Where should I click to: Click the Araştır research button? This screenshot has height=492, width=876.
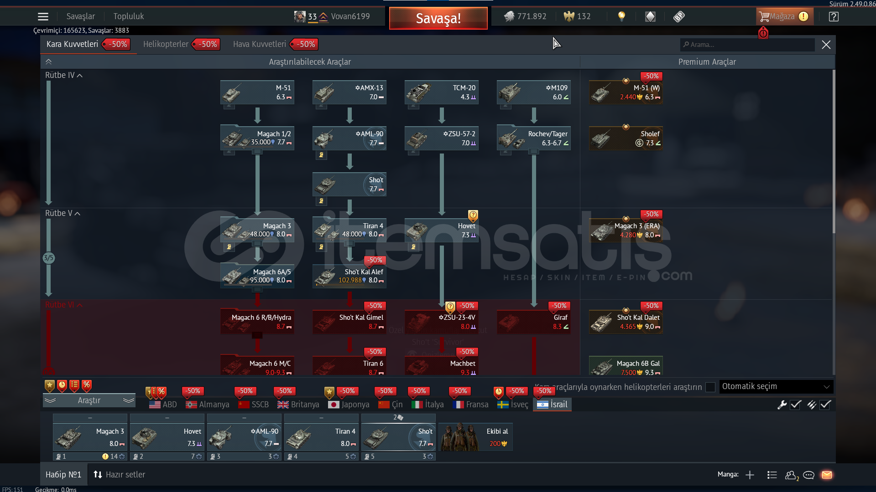(x=89, y=400)
